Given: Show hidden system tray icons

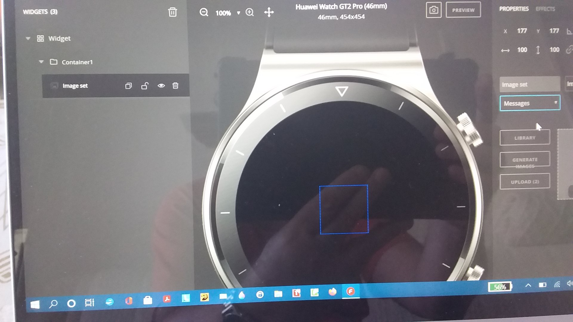Looking at the screenshot, I should tap(528, 285).
